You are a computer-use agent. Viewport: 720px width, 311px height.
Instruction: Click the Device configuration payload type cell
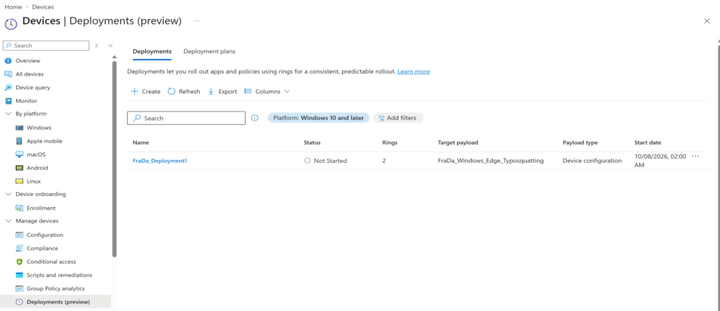(592, 161)
